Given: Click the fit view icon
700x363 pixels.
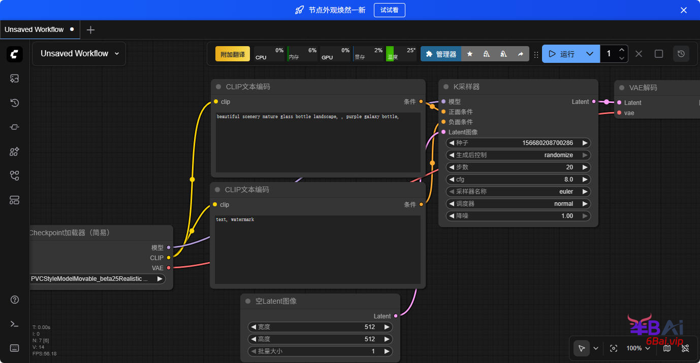Looking at the screenshot, I should tap(614, 348).
